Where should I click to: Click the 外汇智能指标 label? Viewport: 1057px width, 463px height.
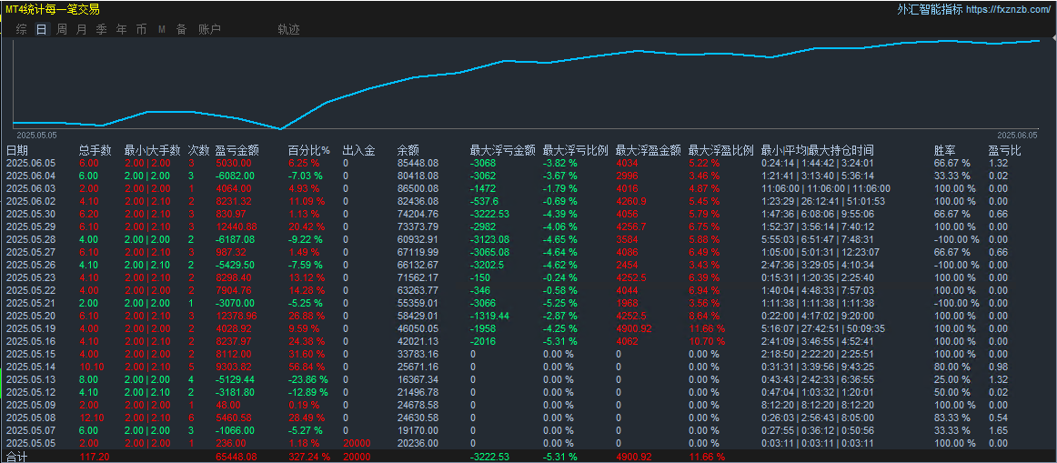click(x=931, y=9)
